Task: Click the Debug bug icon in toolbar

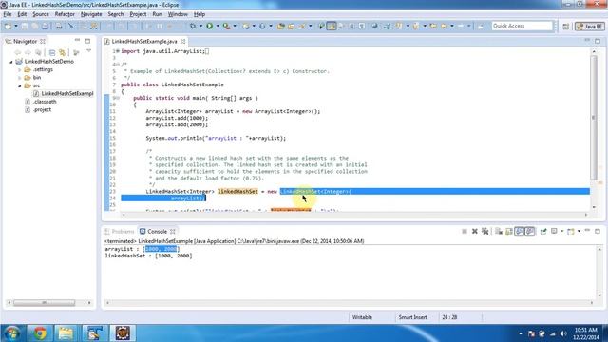Action: 193,26
